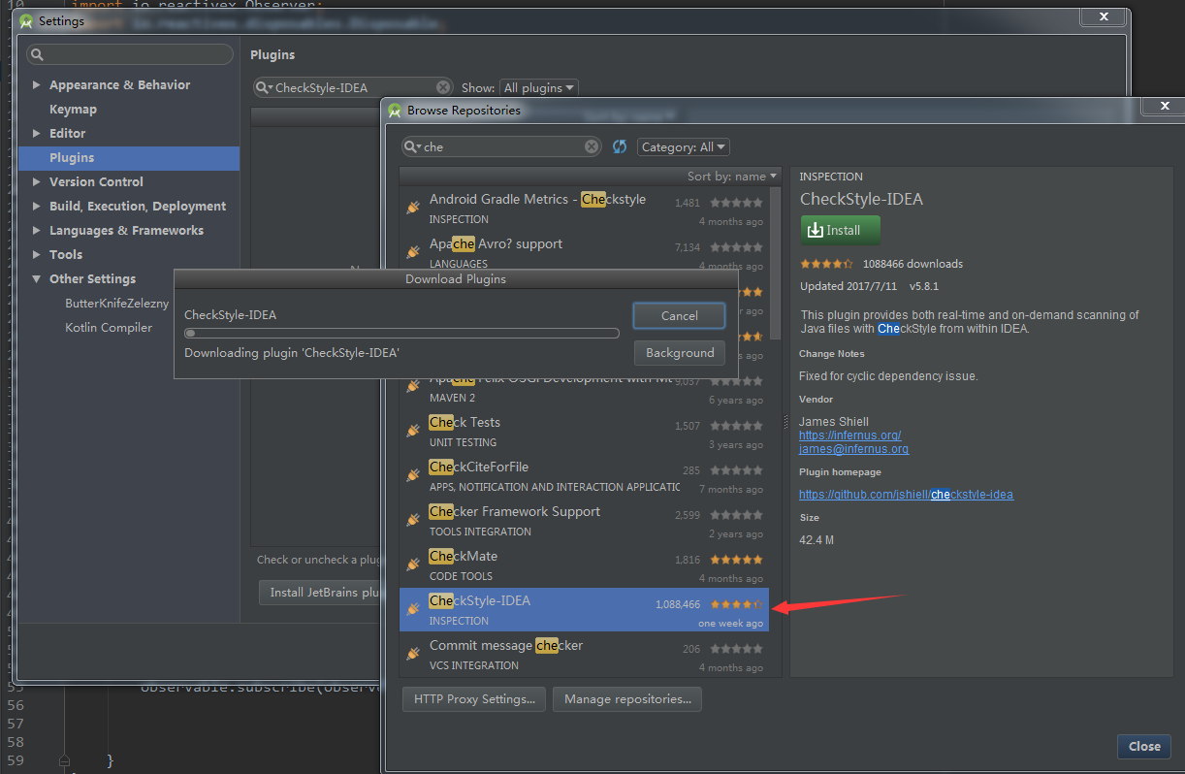Image resolution: width=1185 pixels, height=774 pixels.
Task: Click the Settings sidebar search box
Action: click(x=130, y=54)
